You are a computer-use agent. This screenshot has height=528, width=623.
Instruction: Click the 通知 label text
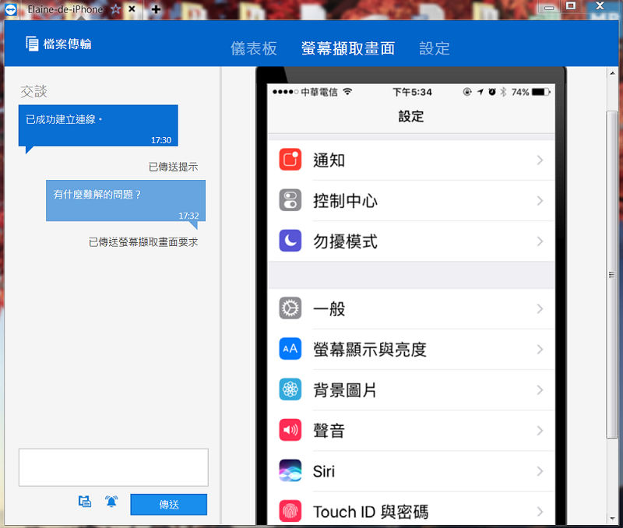point(329,160)
